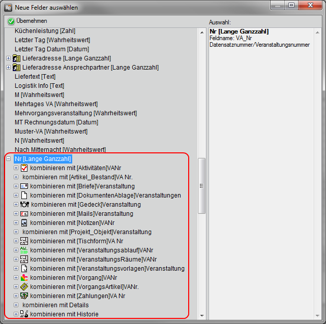Click the Gedeck place setting icon

click(24, 205)
